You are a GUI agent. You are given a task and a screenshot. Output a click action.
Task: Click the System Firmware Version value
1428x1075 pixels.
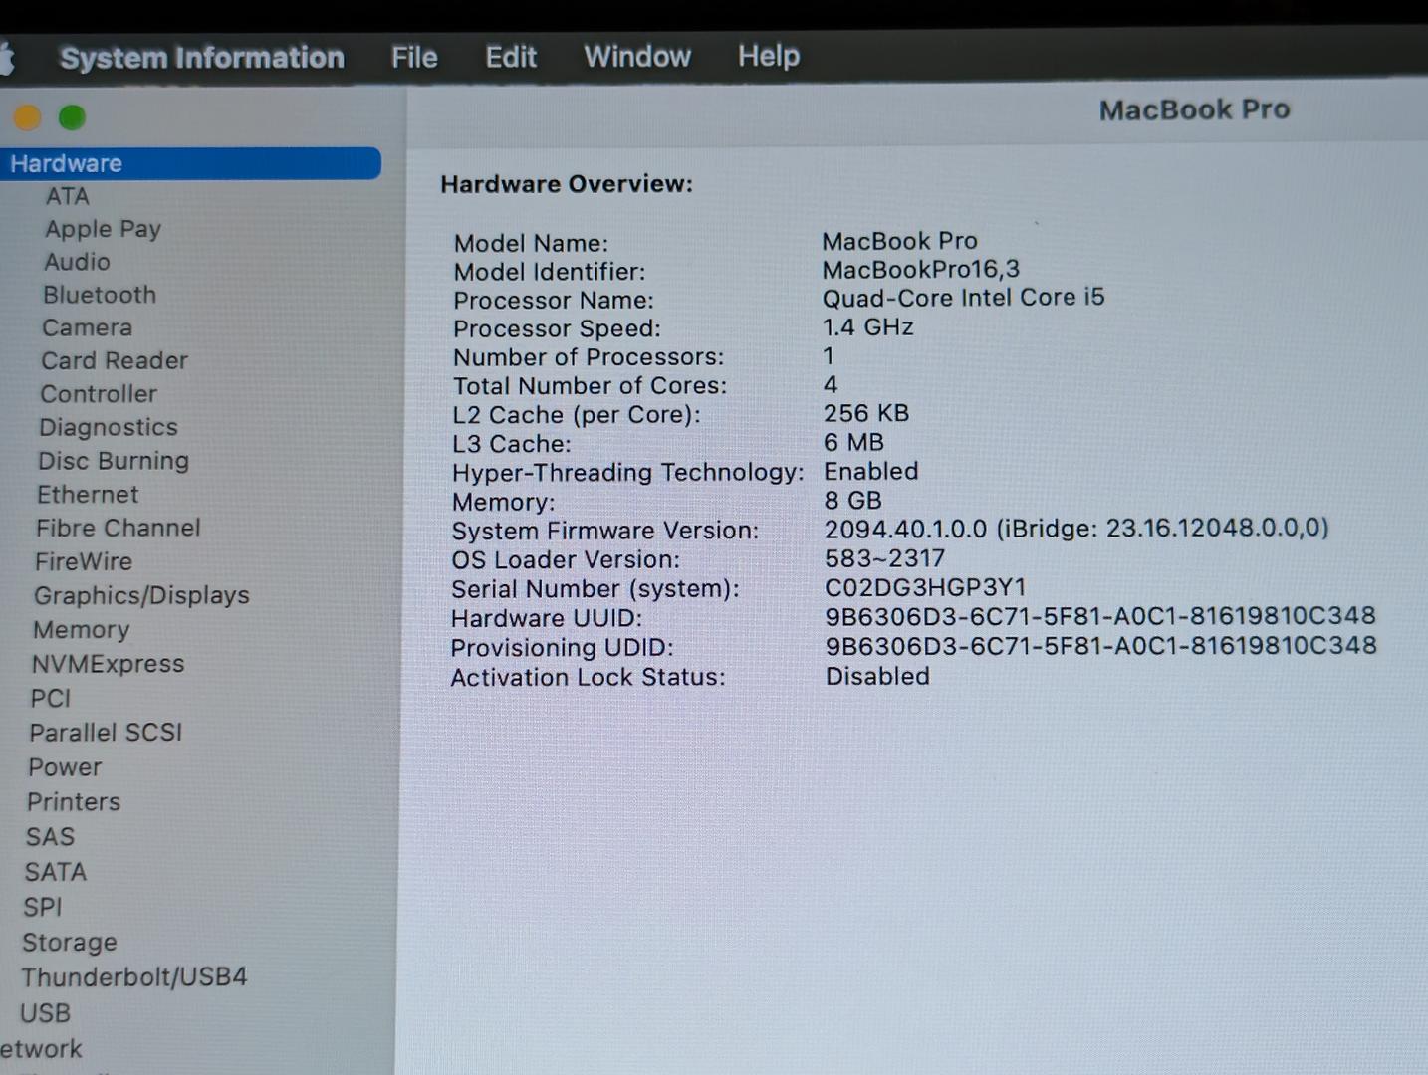click(x=1076, y=529)
